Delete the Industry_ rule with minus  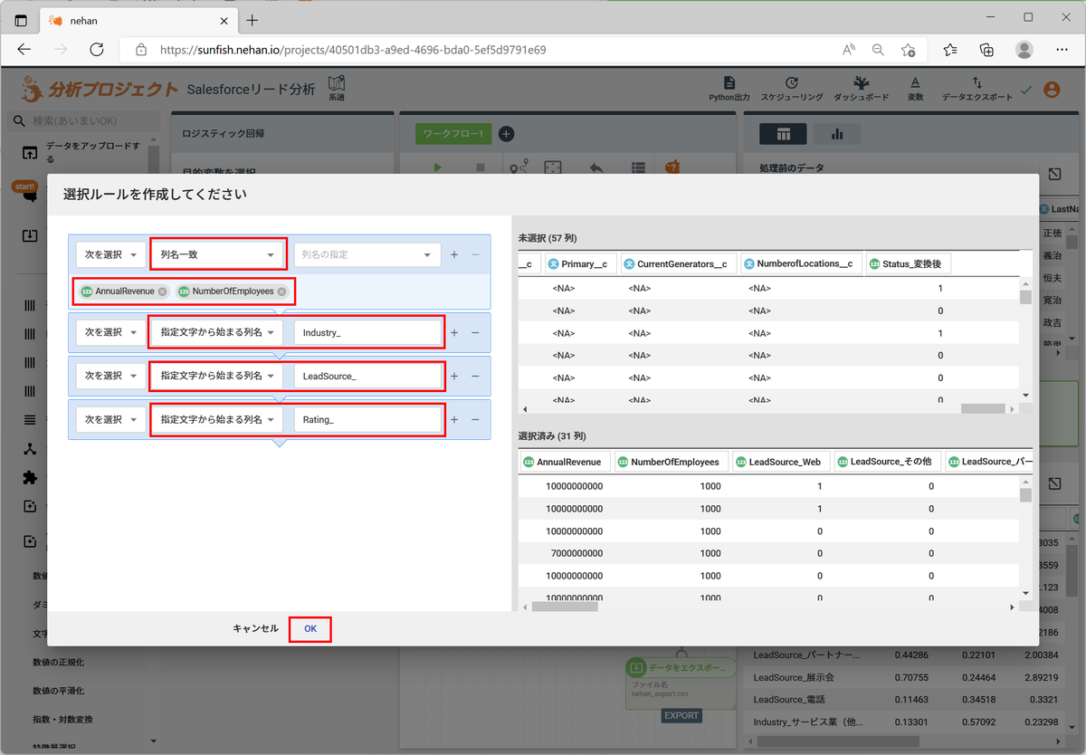tap(475, 332)
